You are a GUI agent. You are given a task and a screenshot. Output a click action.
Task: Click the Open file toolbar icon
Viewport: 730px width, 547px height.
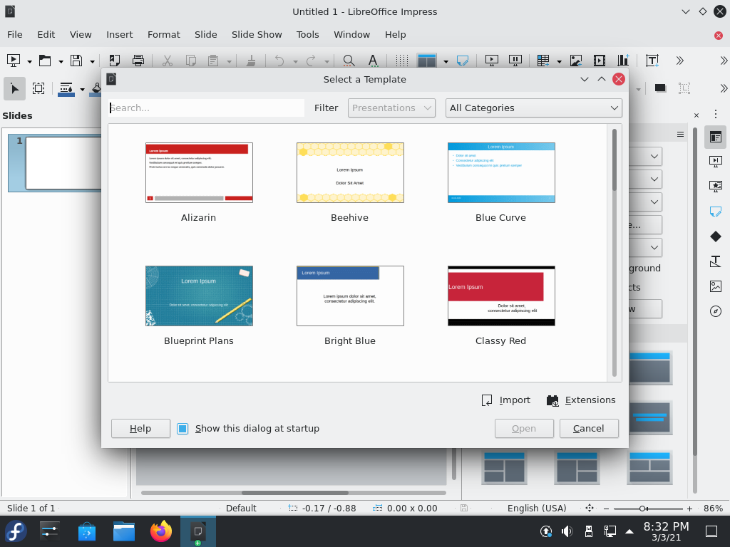point(45,61)
